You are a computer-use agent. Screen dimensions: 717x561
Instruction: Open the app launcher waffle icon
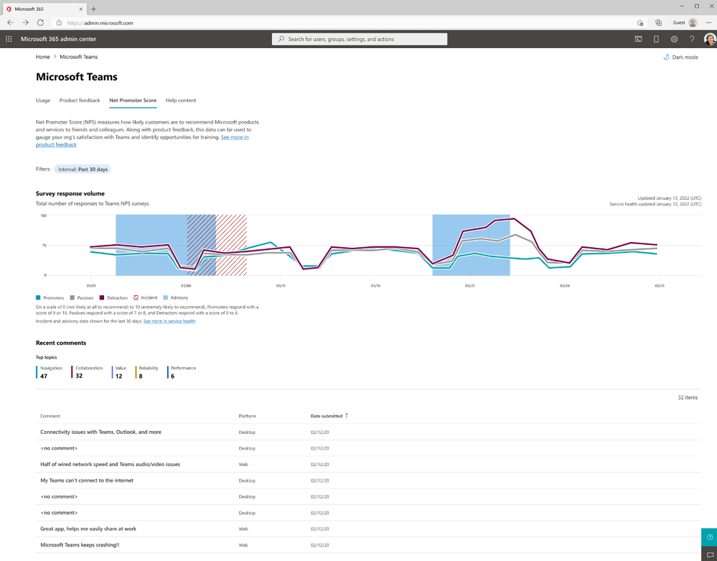[9, 39]
